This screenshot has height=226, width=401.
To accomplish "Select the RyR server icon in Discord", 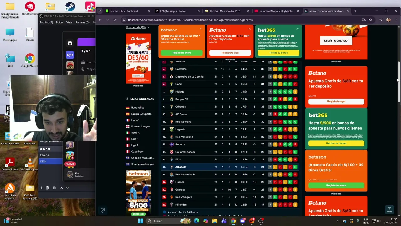I will pos(70,55).
